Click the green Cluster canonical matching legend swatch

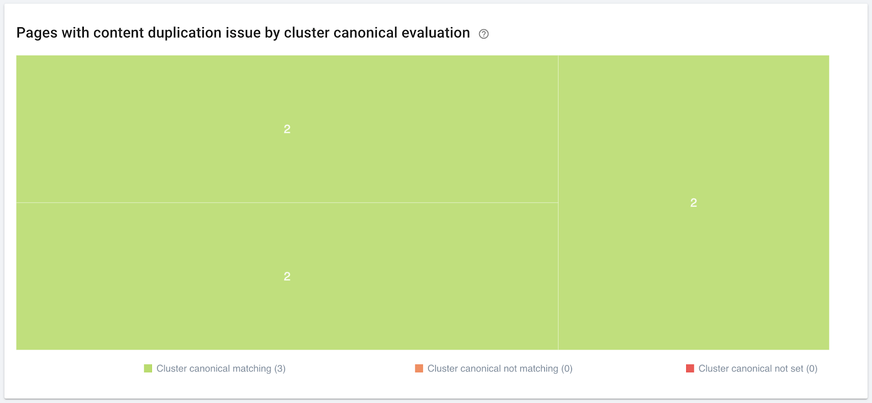pos(148,369)
